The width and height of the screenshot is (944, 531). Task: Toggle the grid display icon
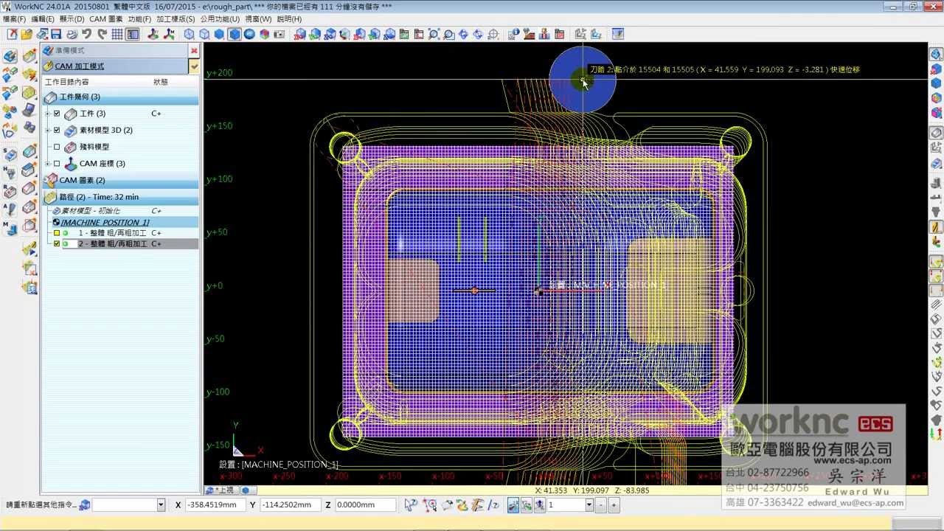[x=117, y=34]
